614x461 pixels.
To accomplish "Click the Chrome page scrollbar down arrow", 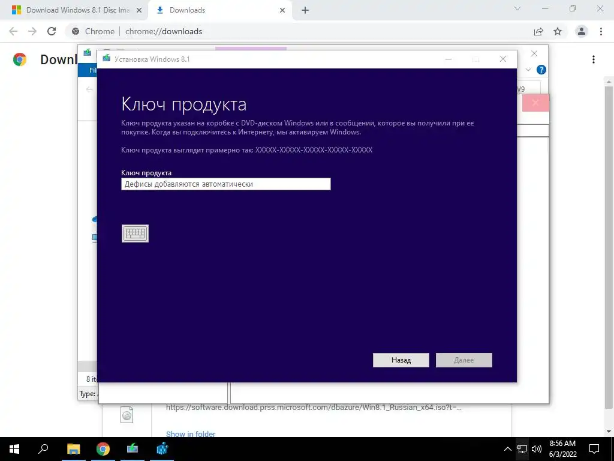I will pos(609,432).
